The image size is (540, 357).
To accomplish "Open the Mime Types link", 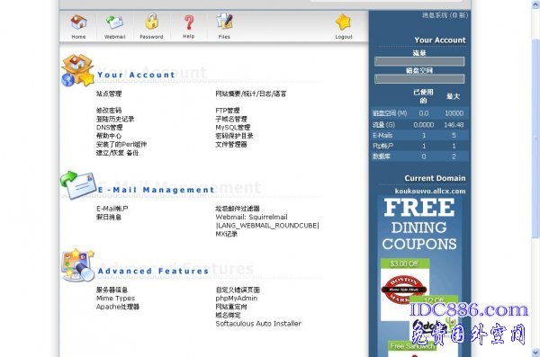I will click(115, 299).
